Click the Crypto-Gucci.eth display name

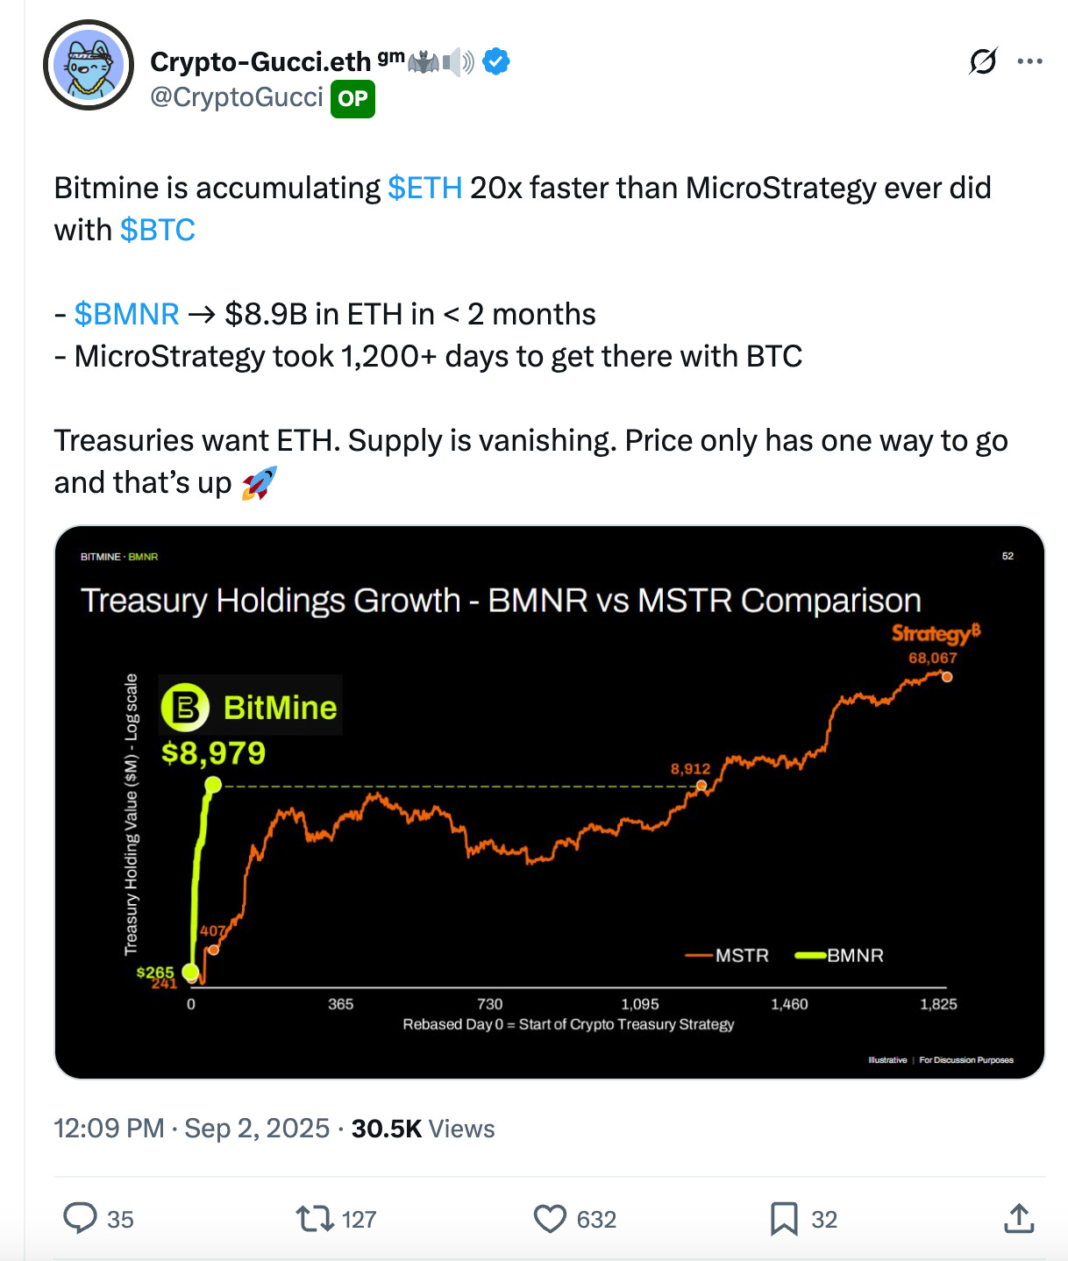click(x=260, y=61)
